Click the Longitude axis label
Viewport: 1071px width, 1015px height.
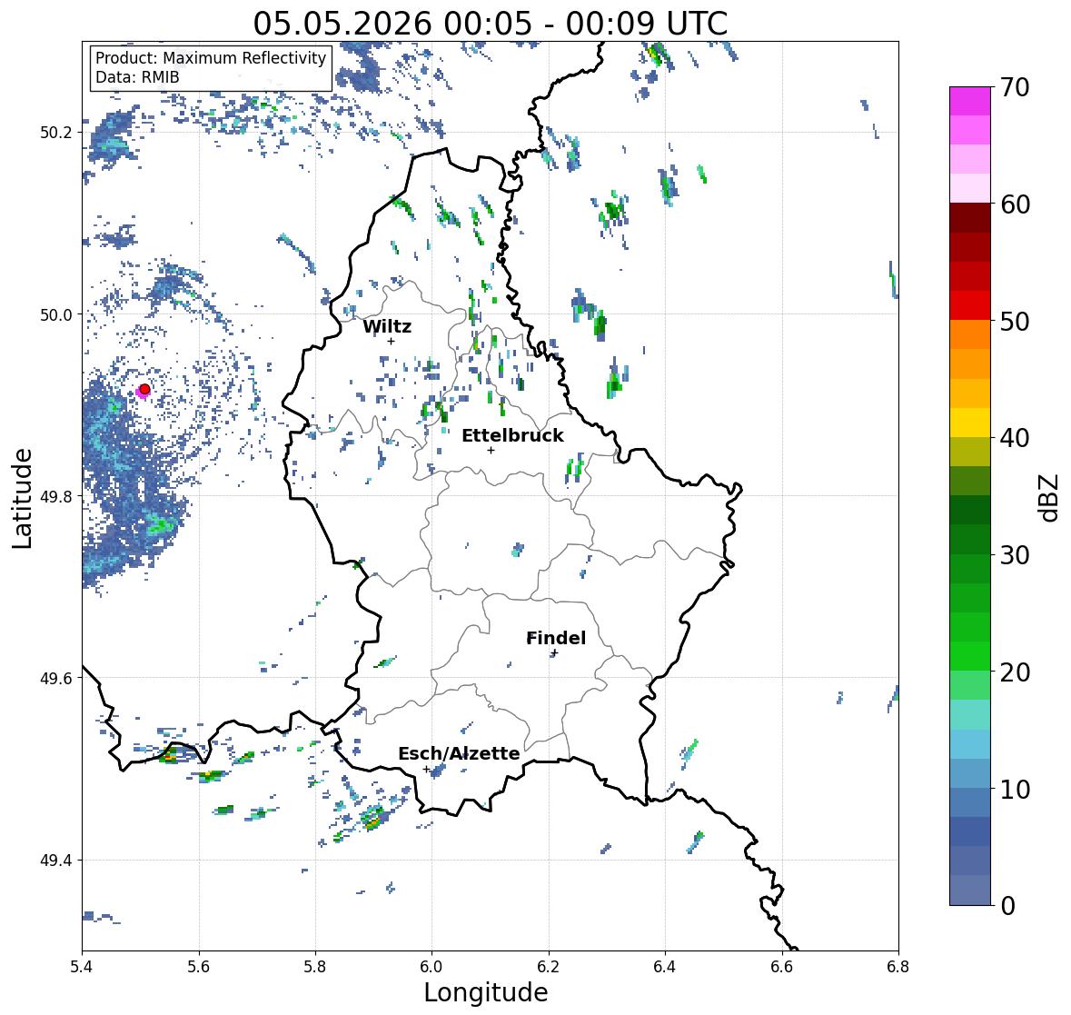tap(486, 992)
